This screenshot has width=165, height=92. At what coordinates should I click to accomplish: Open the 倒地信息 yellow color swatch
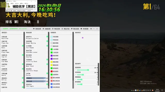pyautogui.click(x=52, y=65)
